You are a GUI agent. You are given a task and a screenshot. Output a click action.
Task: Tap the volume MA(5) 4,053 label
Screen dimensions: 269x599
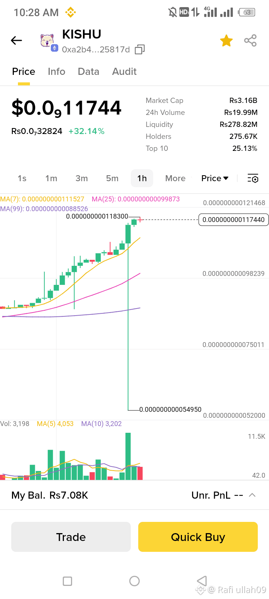coord(55,424)
